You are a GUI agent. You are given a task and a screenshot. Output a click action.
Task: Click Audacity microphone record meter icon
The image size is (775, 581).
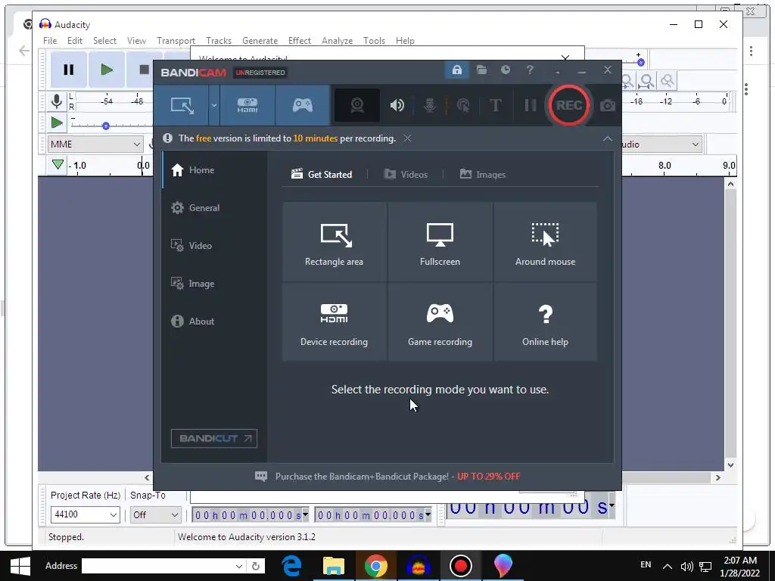pos(57,101)
